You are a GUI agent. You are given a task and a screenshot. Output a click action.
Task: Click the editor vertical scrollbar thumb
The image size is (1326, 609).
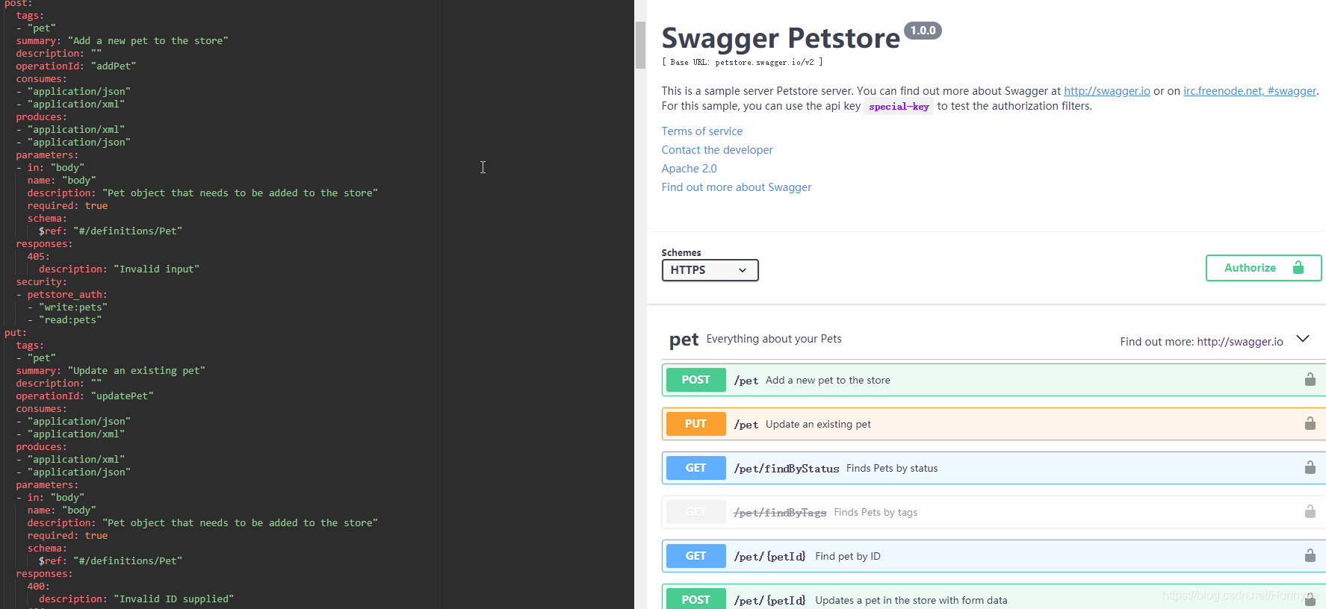tap(640, 45)
